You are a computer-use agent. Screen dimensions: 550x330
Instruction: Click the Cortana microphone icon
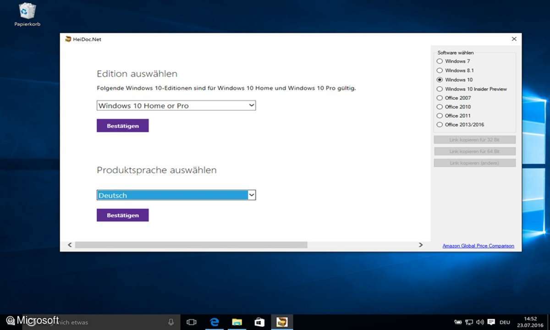click(171, 322)
